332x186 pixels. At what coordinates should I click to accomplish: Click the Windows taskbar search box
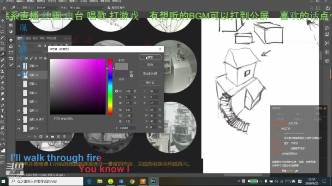(46, 181)
